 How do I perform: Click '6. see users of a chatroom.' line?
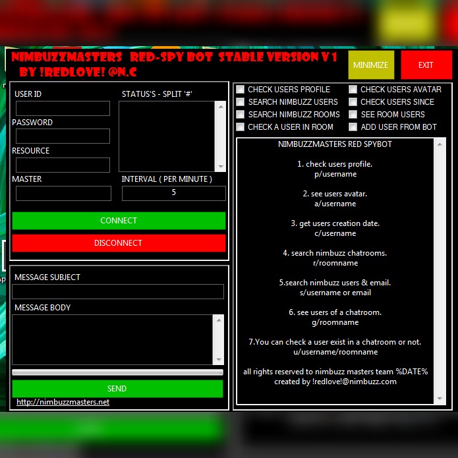[x=335, y=312]
